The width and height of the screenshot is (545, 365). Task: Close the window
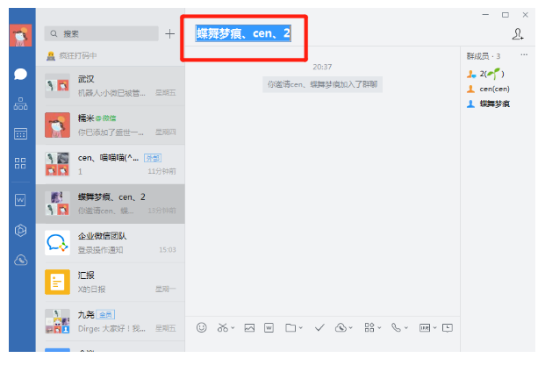(x=525, y=15)
